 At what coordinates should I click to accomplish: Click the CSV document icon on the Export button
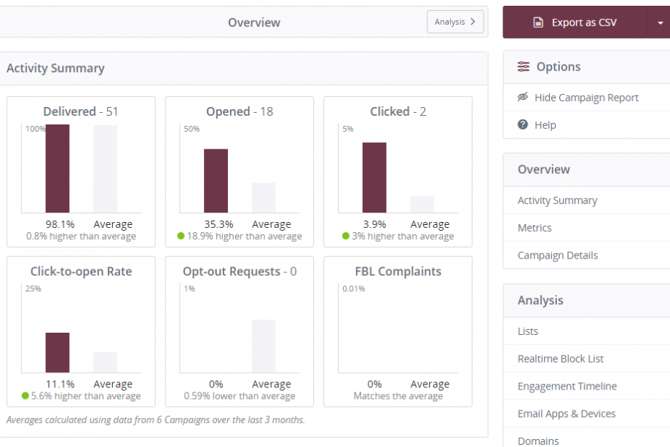pyautogui.click(x=537, y=22)
